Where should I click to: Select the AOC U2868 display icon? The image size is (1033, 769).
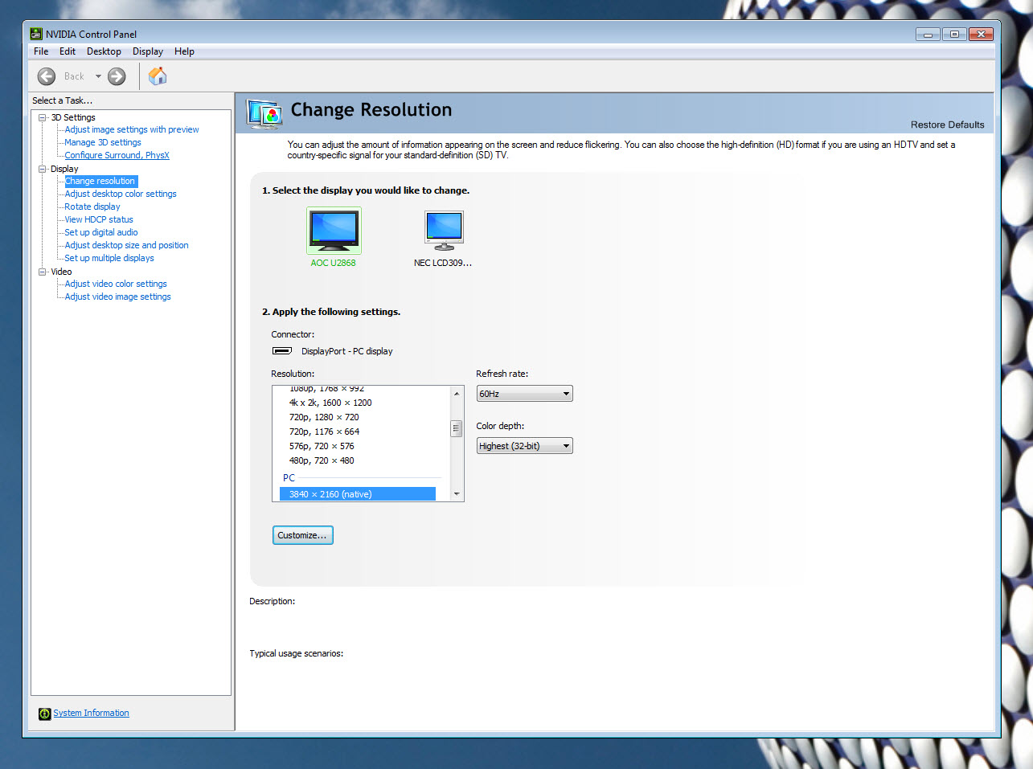click(x=334, y=231)
